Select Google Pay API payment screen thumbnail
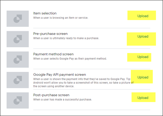 click(x=18, y=80)
